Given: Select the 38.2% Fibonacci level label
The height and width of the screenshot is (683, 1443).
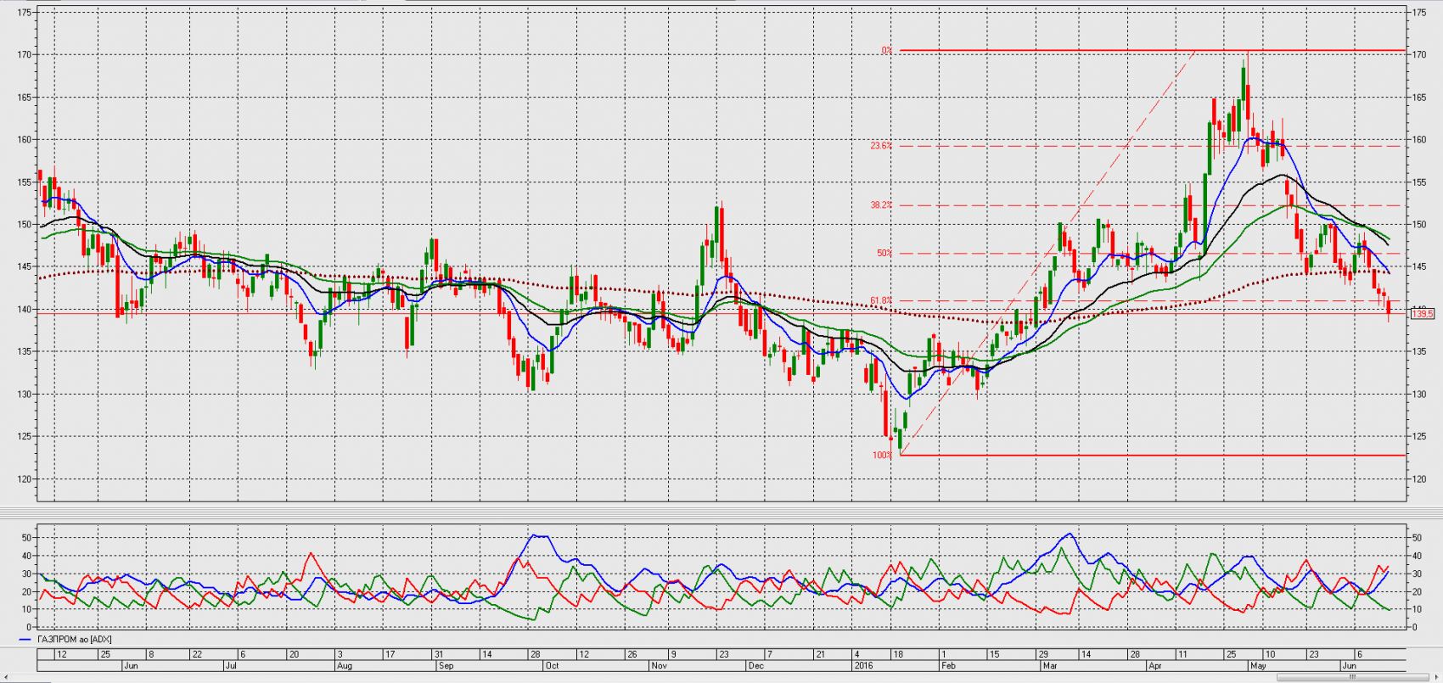Looking at the screenshot, I should (881, 205).
